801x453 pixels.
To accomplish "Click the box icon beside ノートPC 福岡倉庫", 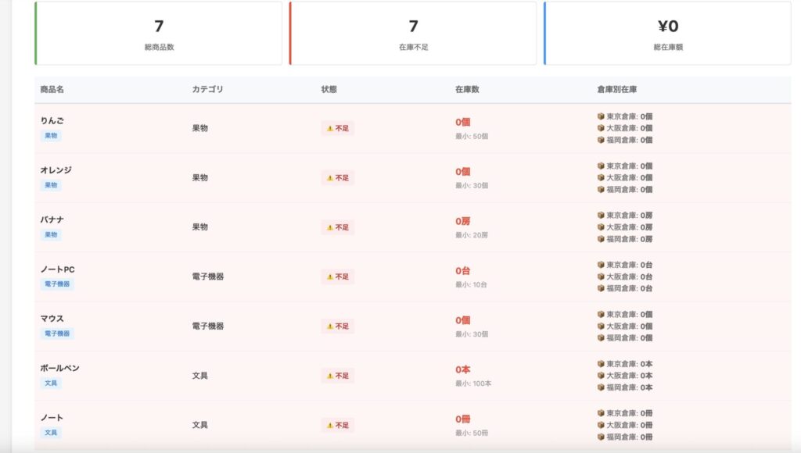I will tap(601, 288).
